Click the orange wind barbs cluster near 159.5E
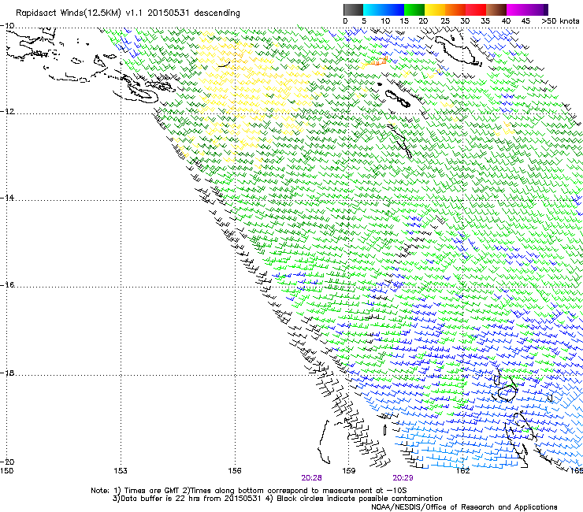 [376, 62]
